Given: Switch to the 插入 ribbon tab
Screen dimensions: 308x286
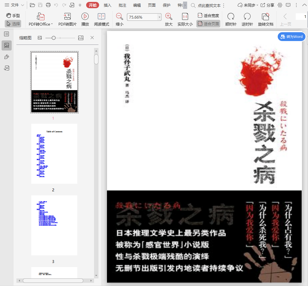Looking at the screenshot, I should [x=108, y=5].
